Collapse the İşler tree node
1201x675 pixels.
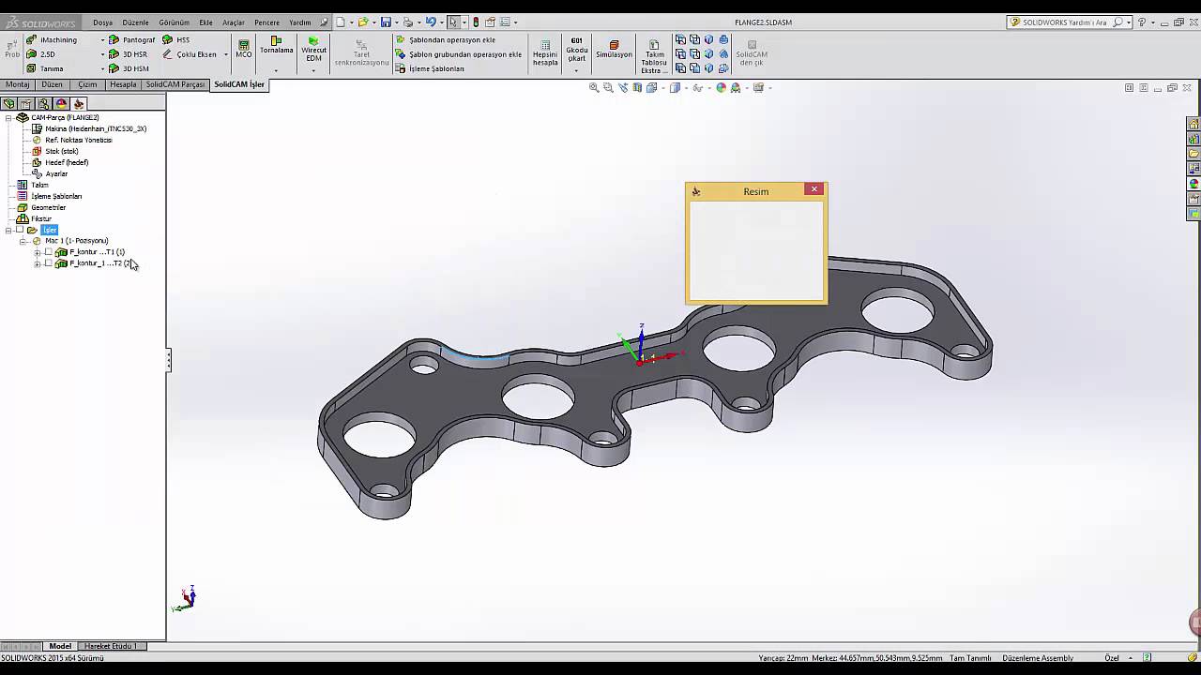[x=8, y=230]
